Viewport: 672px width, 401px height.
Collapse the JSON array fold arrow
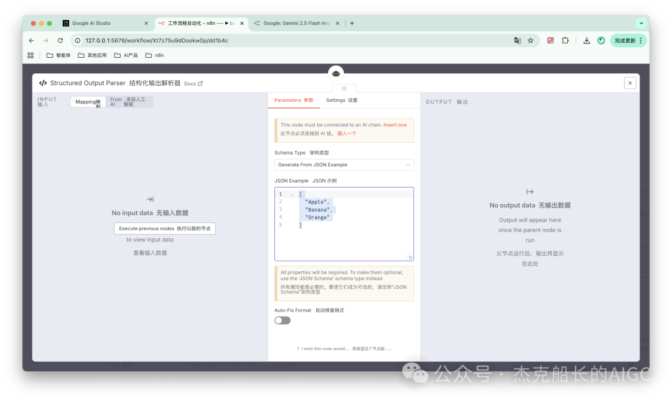coord(292,194)
